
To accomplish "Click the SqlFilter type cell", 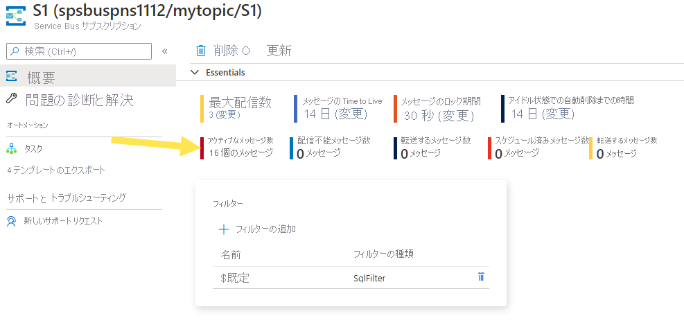I will click(369, 278).
